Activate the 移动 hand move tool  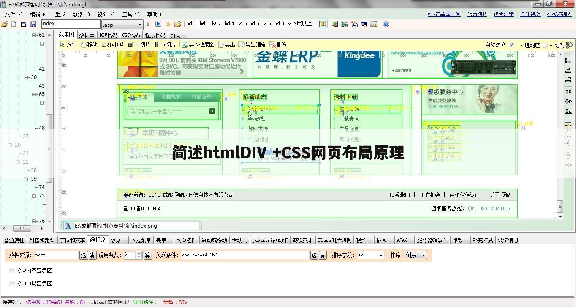click(89, 44)
